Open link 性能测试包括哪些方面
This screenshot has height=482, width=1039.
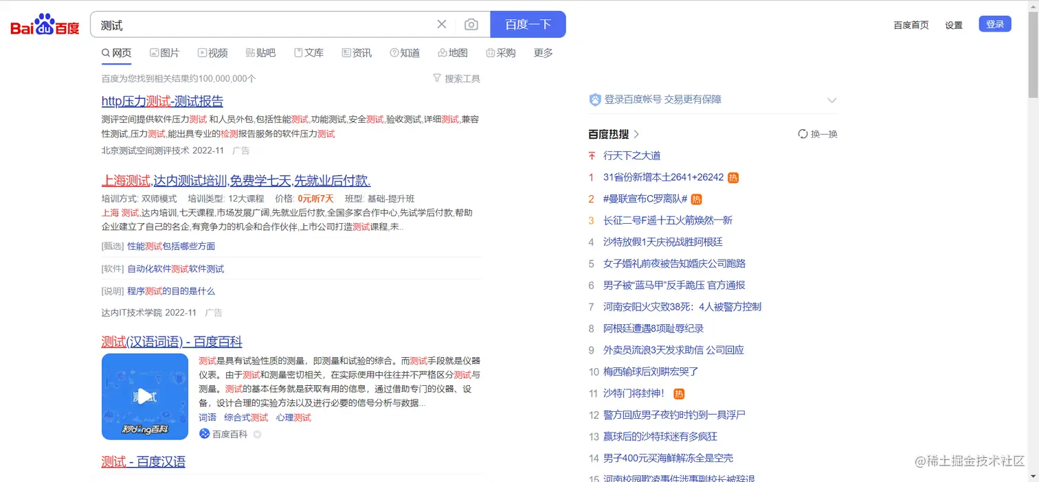tap(171, 246)
